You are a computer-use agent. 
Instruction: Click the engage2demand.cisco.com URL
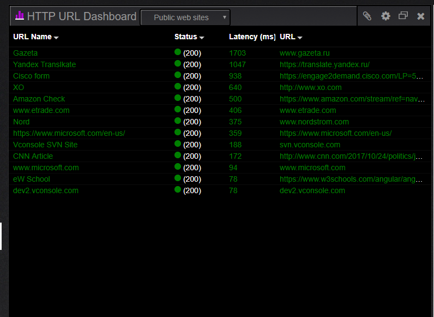351,76
